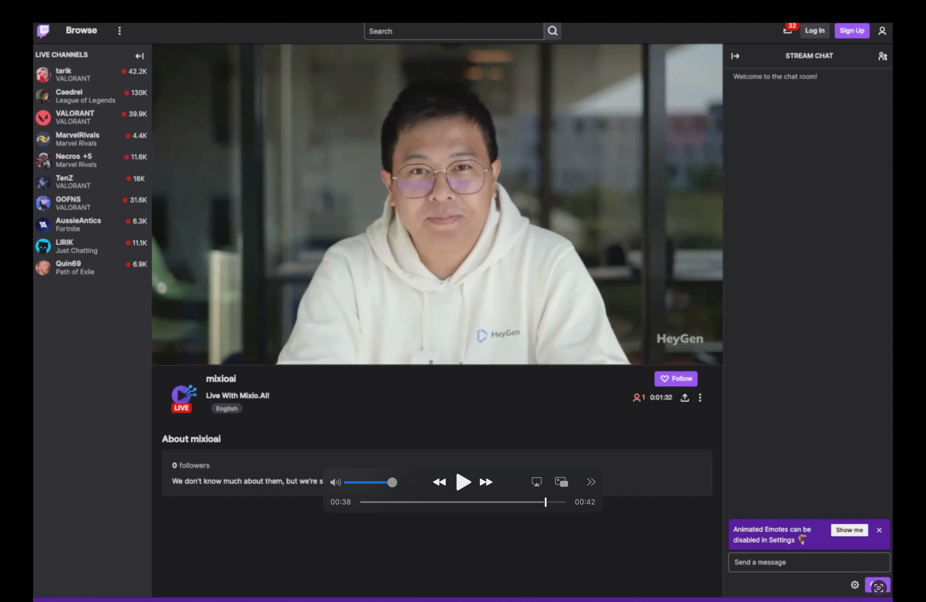Open stream options three-dot menu
926x602 pixels.
tap(700, 398)
